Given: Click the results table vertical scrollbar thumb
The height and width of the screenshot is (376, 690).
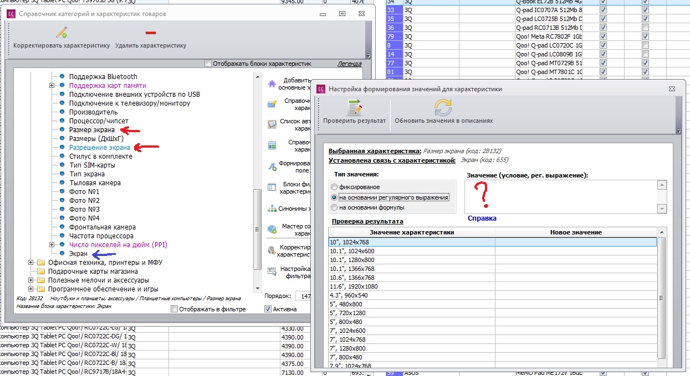Looking at the screenshot, I should (661, 297).
